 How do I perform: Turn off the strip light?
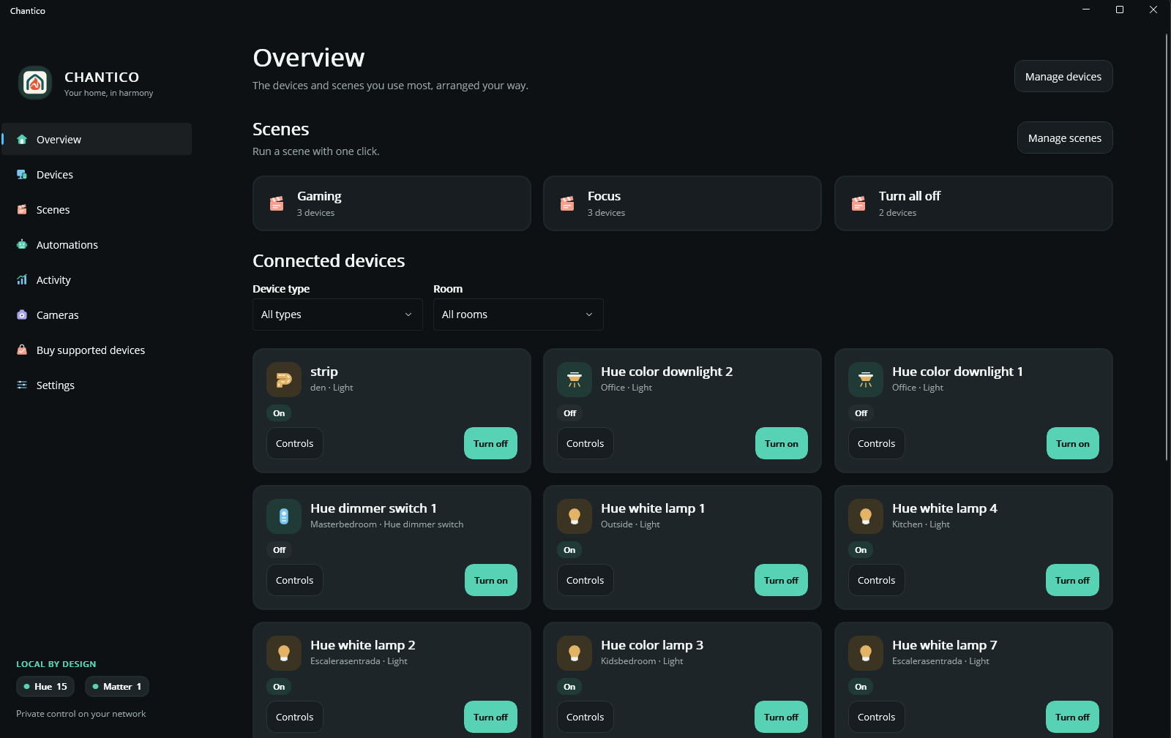[x=490, y=443]
